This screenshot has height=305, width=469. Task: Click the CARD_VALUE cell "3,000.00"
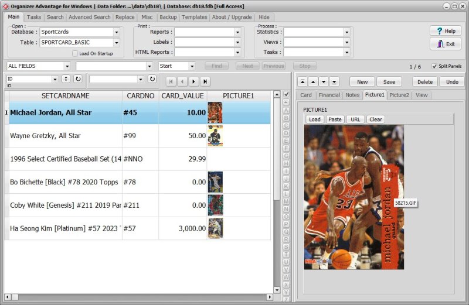(x=183, y=228)
